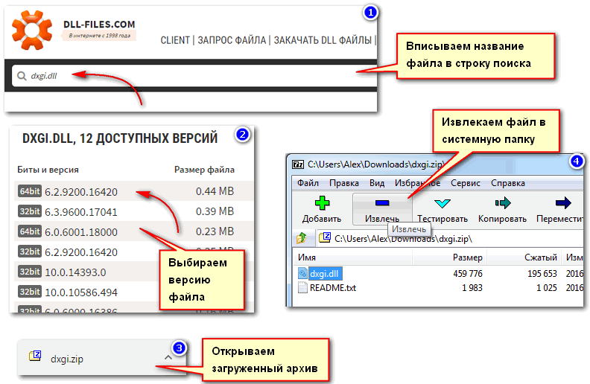590x384 pixels.
Task: Click the DLL-FILES.COM site title
Action: click(x=99, y=25)
